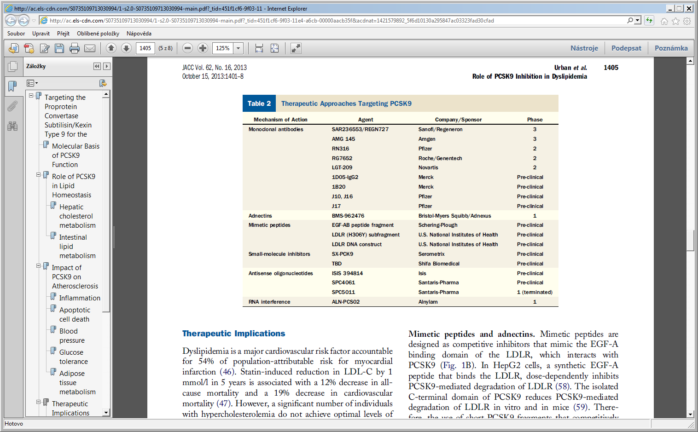Open IE favorites star icon

coord(675,21)
